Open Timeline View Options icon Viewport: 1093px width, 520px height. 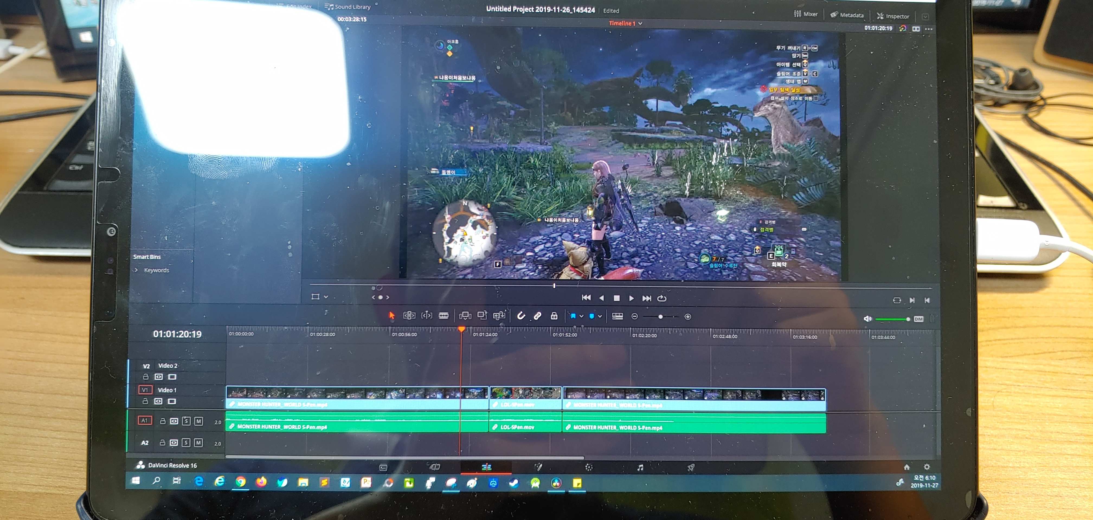click(617, 316)
